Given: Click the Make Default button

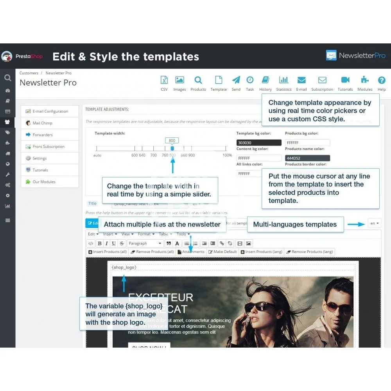Looking at the screenshot, I should click(x=222, y=252).
